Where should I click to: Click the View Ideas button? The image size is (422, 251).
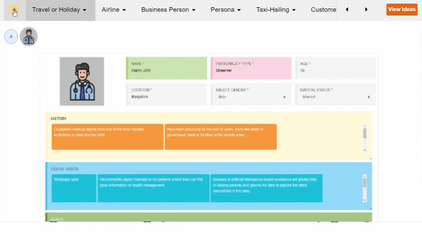(402, 10)
